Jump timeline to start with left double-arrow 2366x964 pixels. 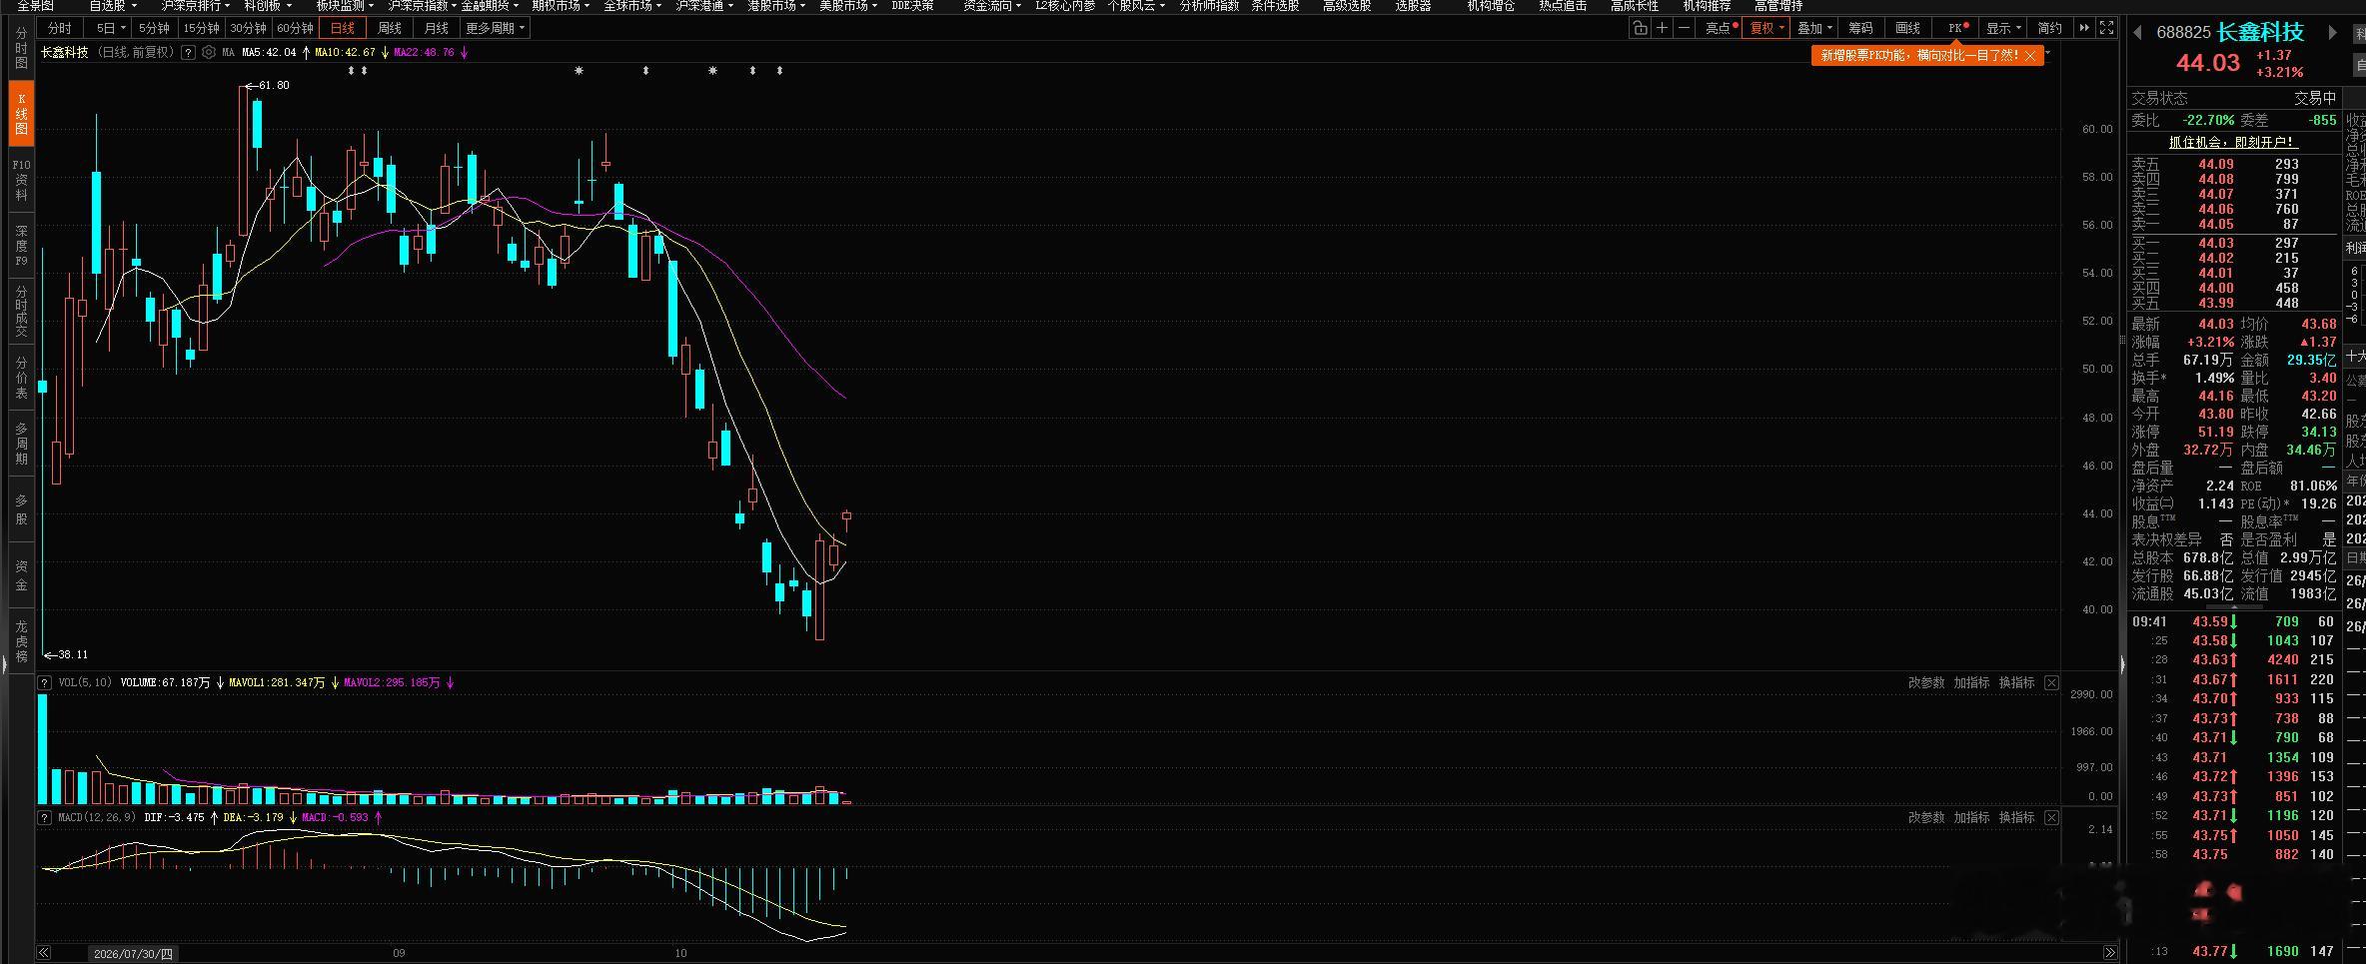tap(44, 953)
